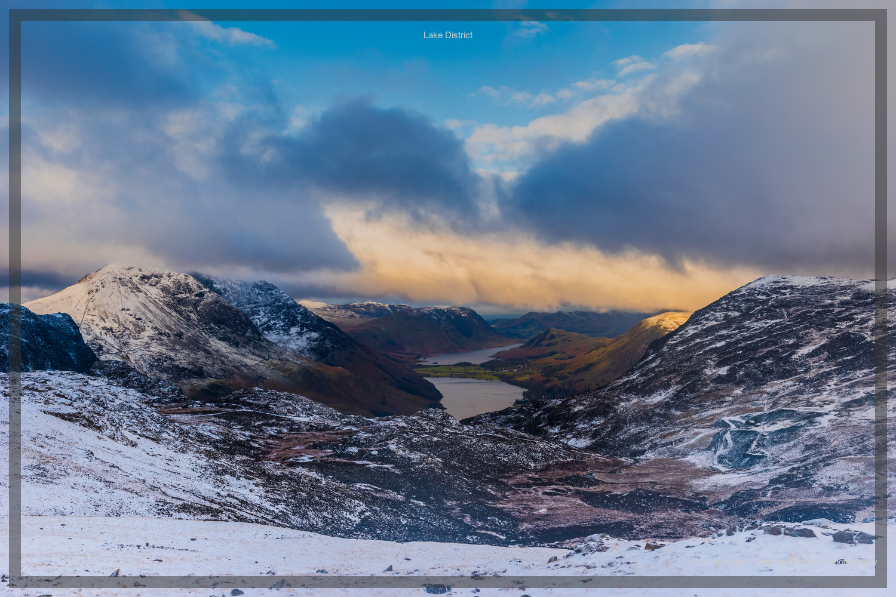The image size is (896, 597).
Task: Click the Lynden Swift copyright watermark
Action: [x=783, y=562]
